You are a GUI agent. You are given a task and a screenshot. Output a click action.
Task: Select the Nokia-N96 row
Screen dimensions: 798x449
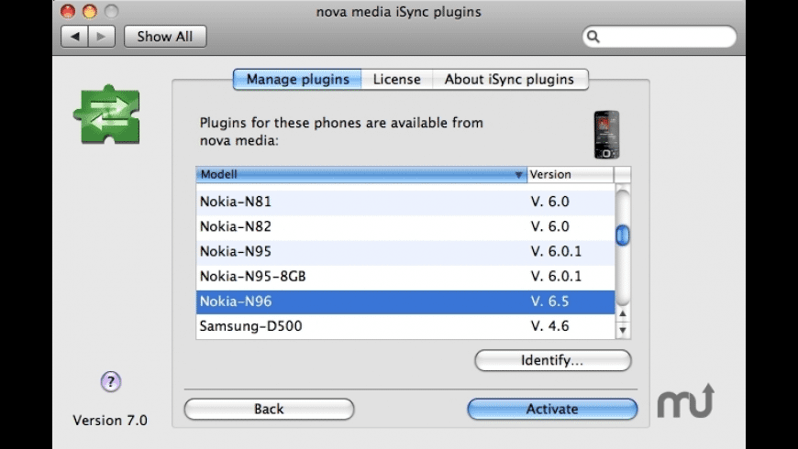coord(405,301)
